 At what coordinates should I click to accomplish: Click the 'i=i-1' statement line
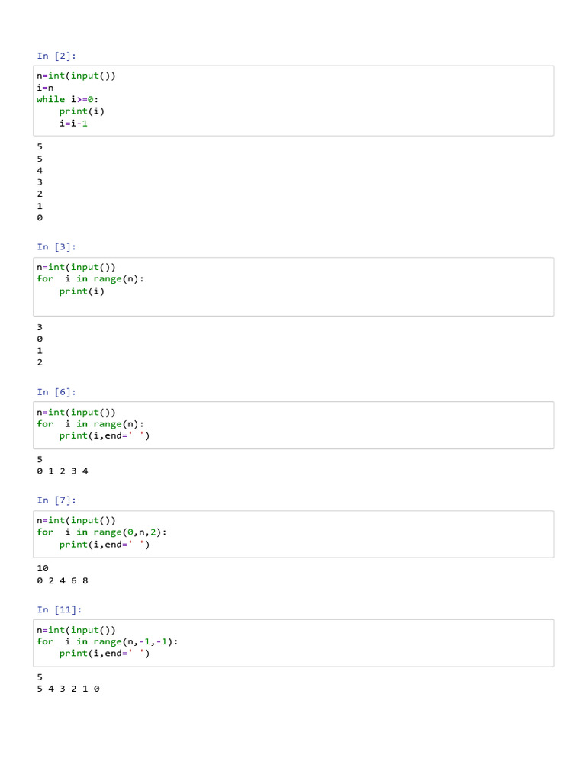click(x=73, y=123)
